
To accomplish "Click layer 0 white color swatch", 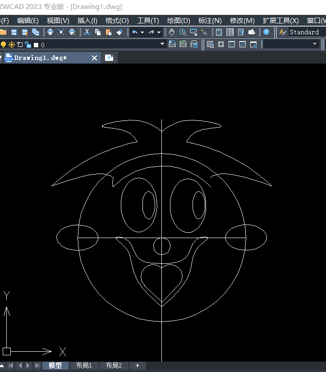I will [x=36, y=45].
